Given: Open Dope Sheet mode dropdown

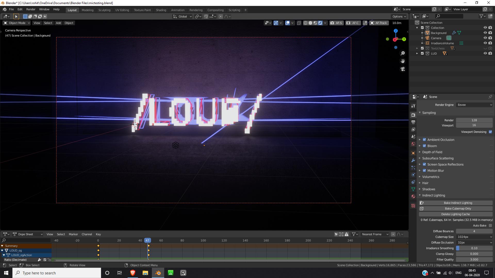Looking at the screenshot, I should 28,234.
